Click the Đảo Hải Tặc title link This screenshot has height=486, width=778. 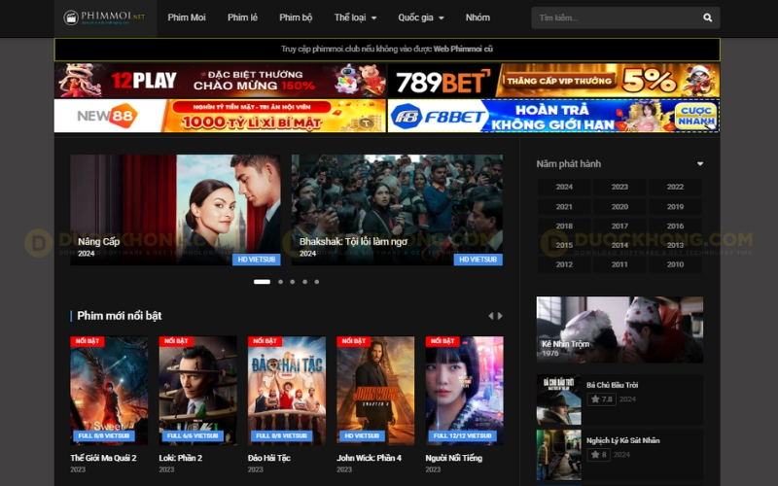[269, 458]
